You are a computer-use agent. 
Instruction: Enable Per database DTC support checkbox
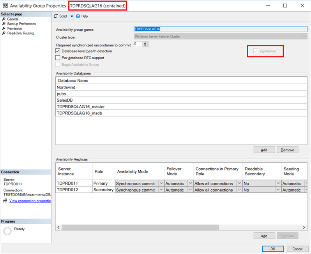point(58,58)
